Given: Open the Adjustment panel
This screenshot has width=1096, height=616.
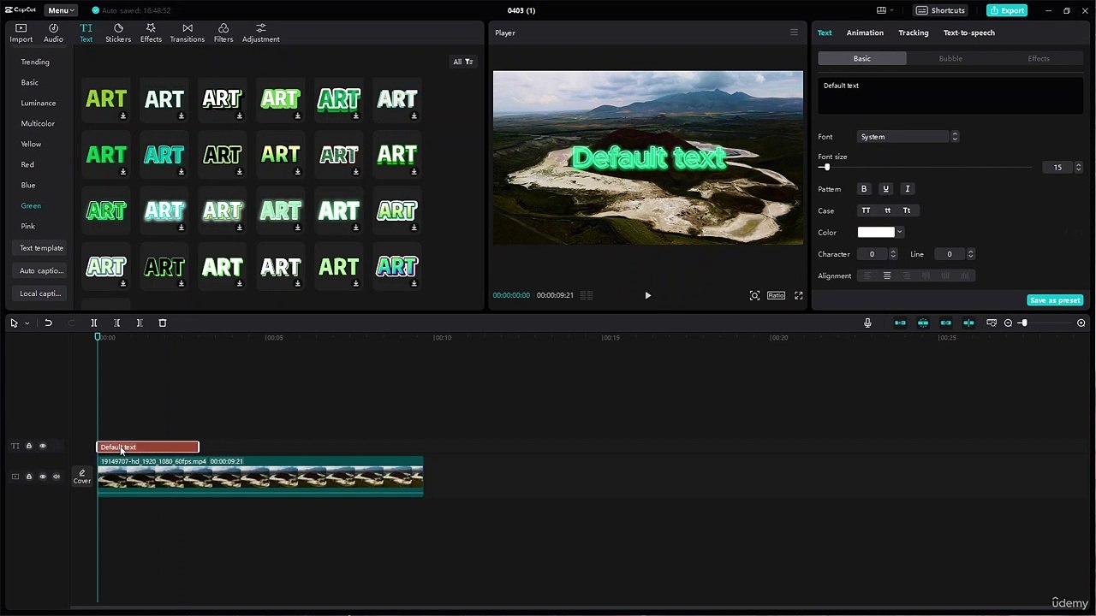Looking at the screenshot, I should [x=261, y=33].
